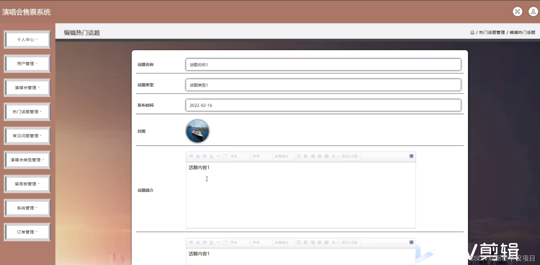Open 自定义标题 dropdown in bottom editor
The image size is (540, 265).
[x=350, y=242]
